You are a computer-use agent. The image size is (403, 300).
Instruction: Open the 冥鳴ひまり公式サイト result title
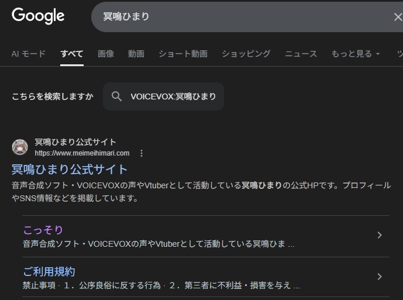pos(70,170)
